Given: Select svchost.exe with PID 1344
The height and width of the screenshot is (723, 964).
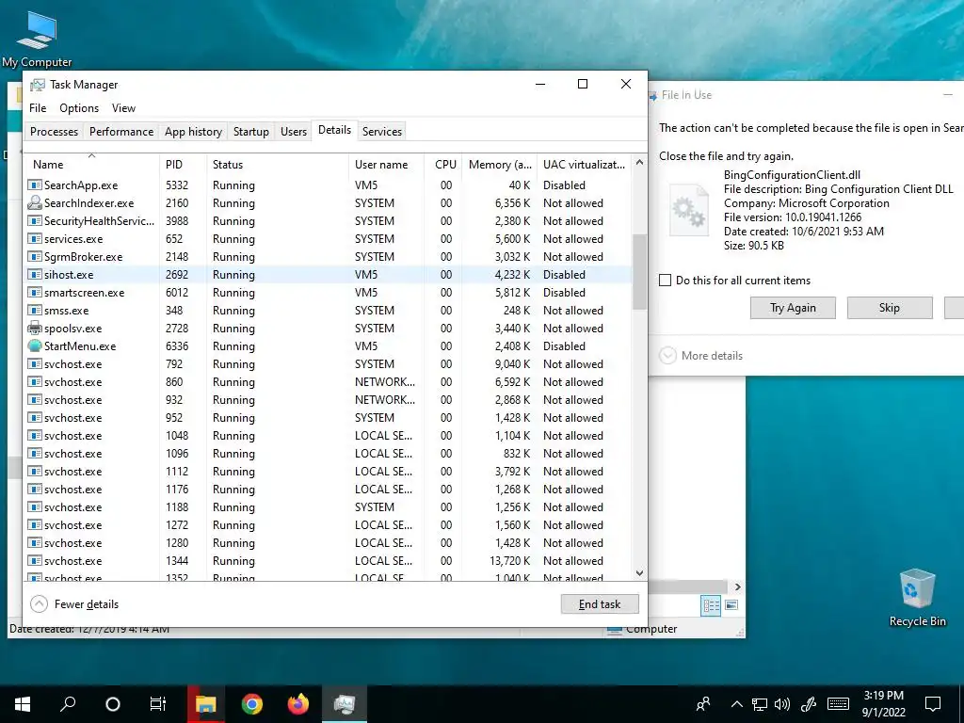Looking at the screenshot, I should (x=329, y=561).
